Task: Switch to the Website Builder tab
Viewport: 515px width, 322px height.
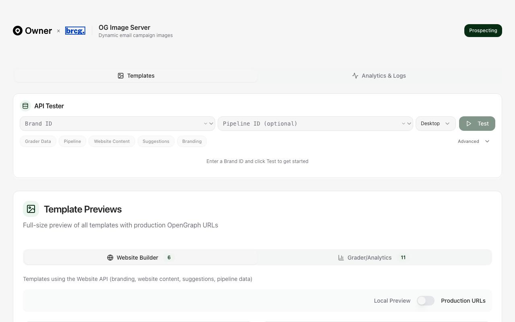Action: (140, 258)
